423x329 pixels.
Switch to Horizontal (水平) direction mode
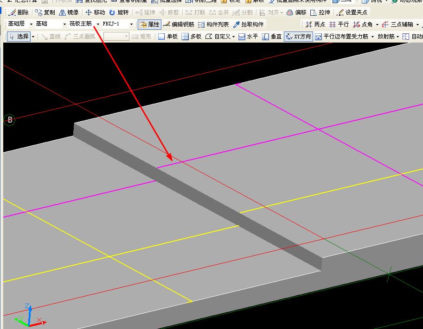[248, 37]
